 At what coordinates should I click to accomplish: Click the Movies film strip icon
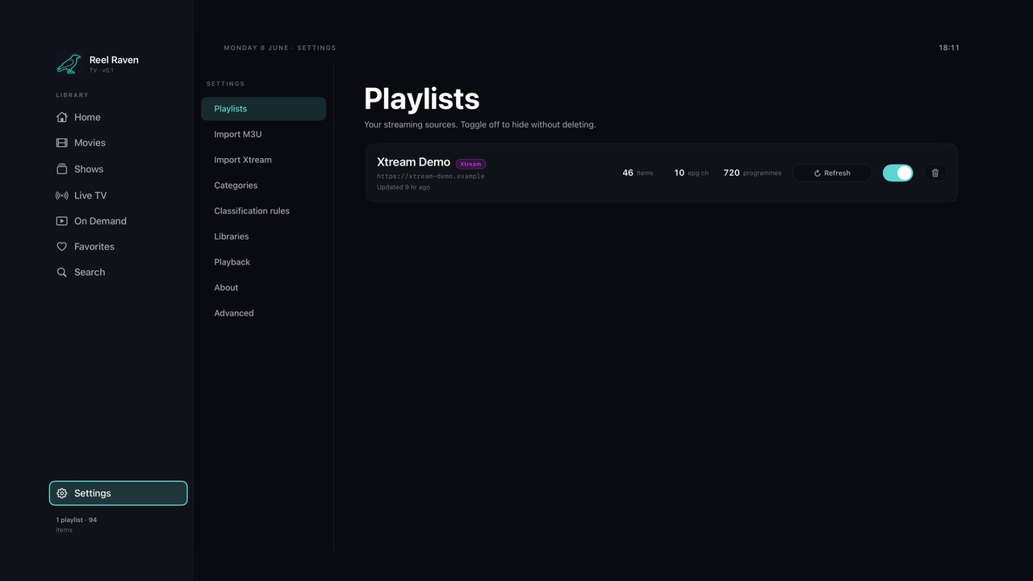pos(62,143)
